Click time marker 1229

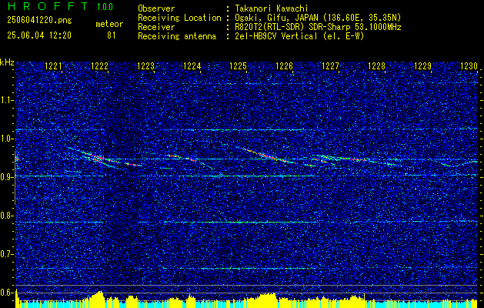422,65
